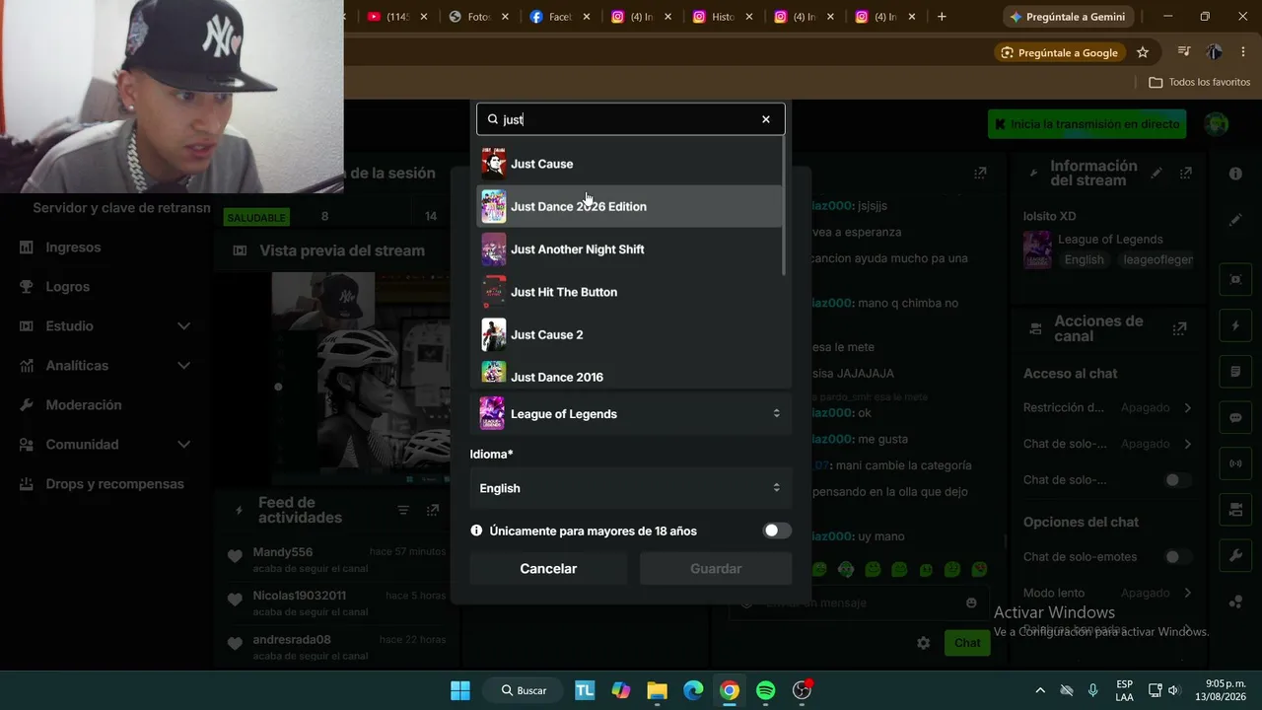
Task: Open Drops y recompensas in the sidebar
Action: tap(114, 484)
